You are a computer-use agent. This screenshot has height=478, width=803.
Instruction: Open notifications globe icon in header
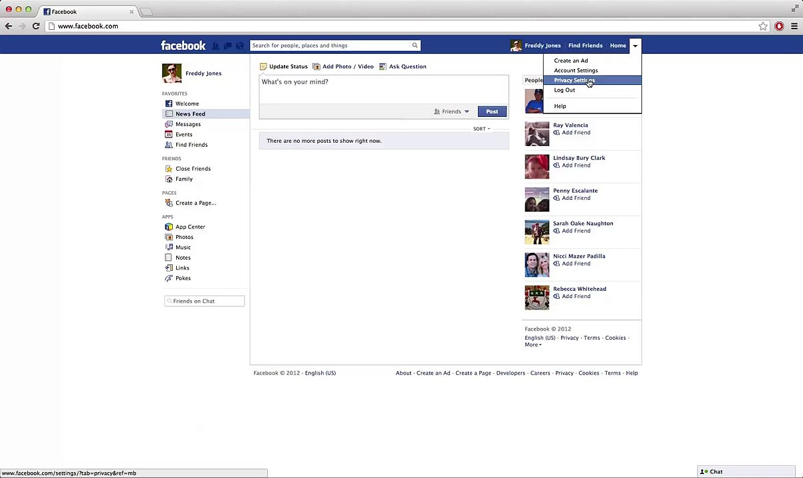coord(240,46)
